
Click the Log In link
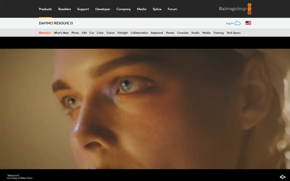(230, 23)
